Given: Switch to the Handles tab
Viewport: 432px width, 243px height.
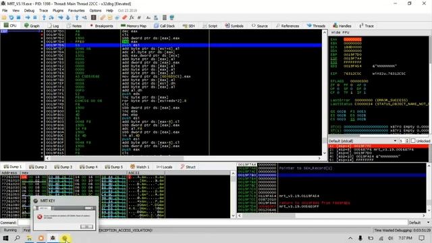Looking at the screenshot, I should click(342, 26).
